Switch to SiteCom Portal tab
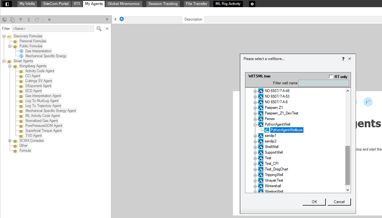Screen dimensions: 382x218 [56, 4]
